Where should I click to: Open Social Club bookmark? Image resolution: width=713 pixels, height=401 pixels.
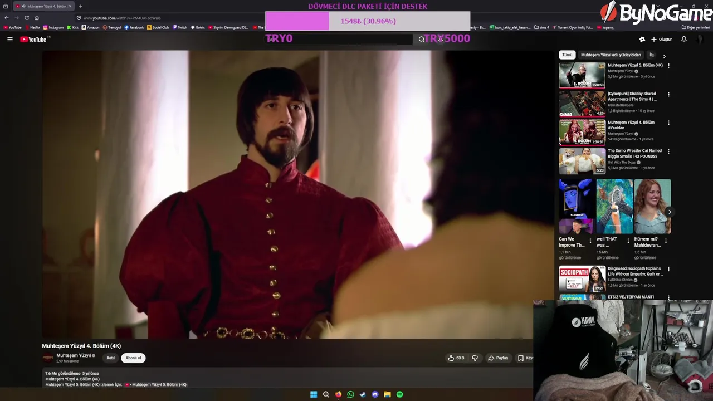click(158, 27)
